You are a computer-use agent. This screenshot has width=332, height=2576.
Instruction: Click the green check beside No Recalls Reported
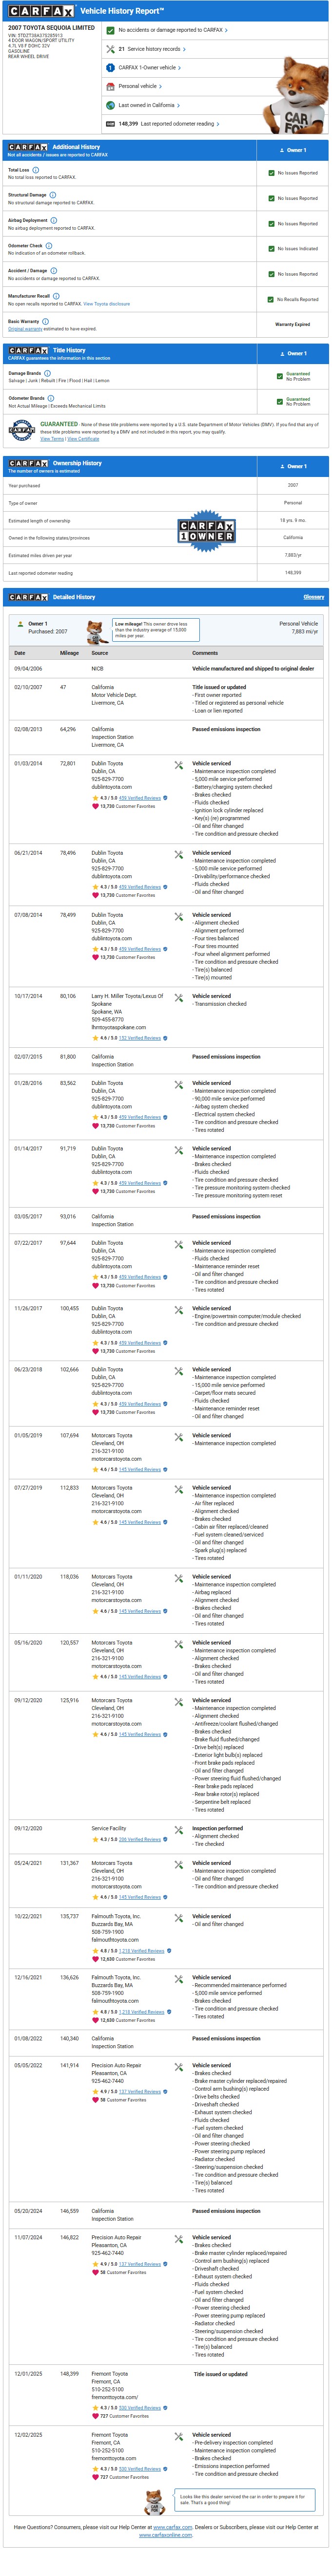271,299
